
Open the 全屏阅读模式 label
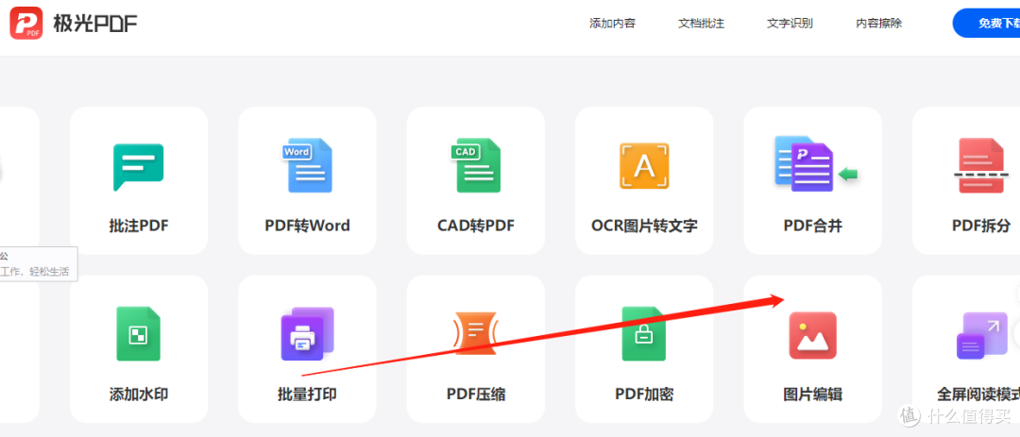click(x=977, y=395)
